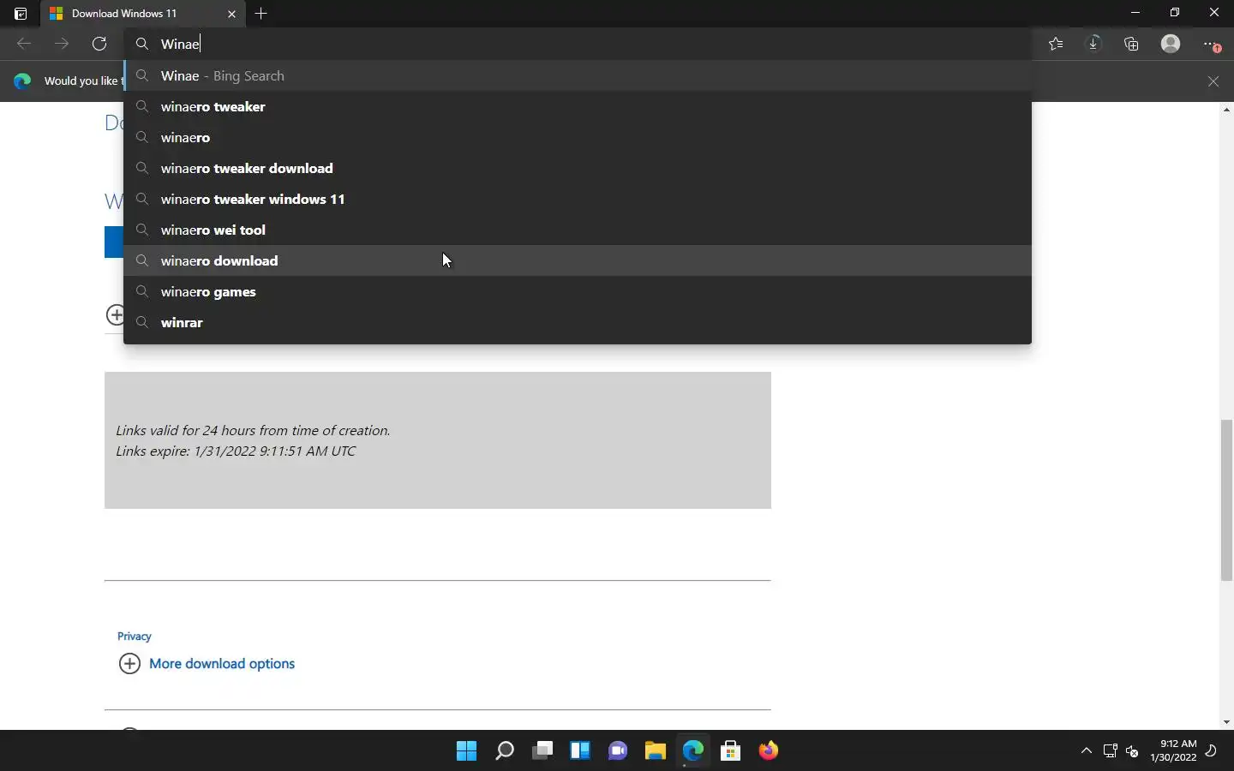Open the Downloads toolbar icon
The image size is (1234, 771).
(x=1093, y=44)
